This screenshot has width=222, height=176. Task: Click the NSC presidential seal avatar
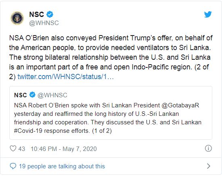(x=17, y=18)
